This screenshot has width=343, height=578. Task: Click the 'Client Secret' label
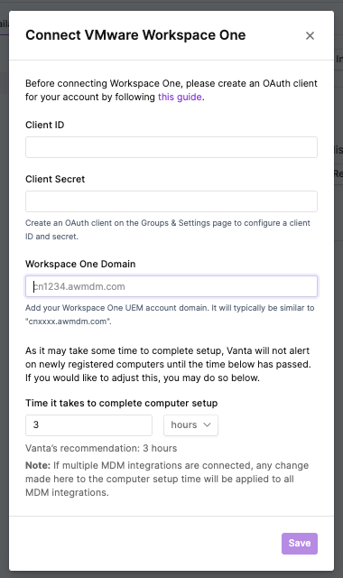[x=55, y=179]
